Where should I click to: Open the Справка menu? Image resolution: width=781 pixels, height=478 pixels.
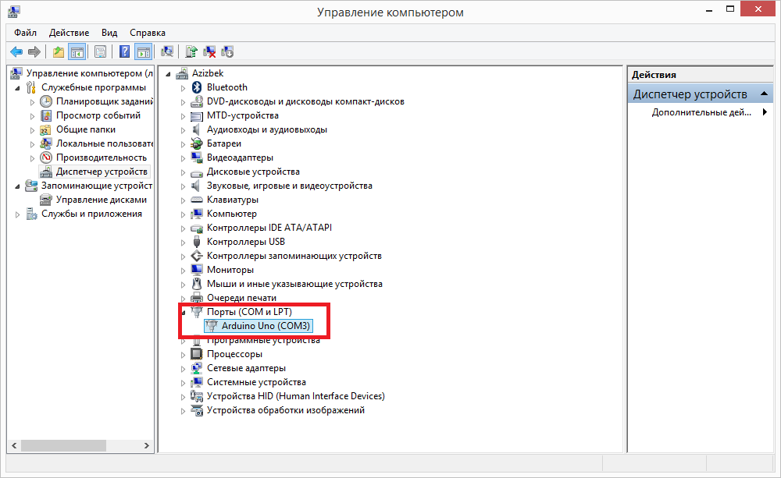click(x=148, y=32)
